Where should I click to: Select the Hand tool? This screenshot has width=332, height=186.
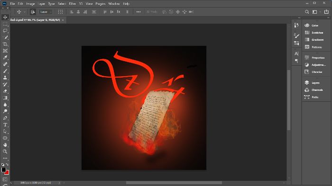5,145
